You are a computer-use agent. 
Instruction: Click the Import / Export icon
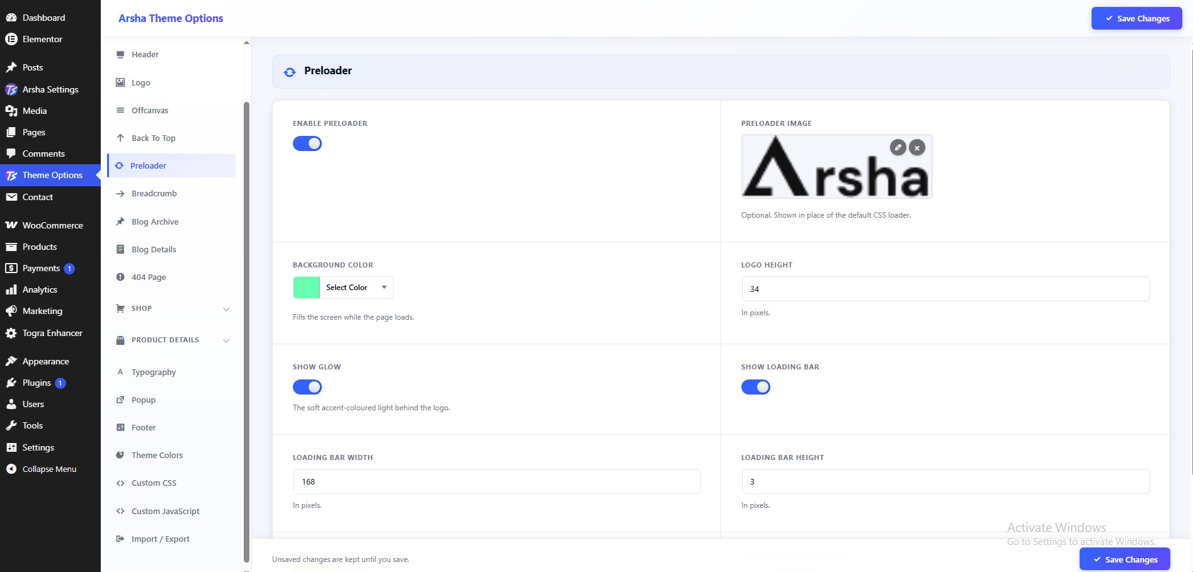(x=120, y=539)
